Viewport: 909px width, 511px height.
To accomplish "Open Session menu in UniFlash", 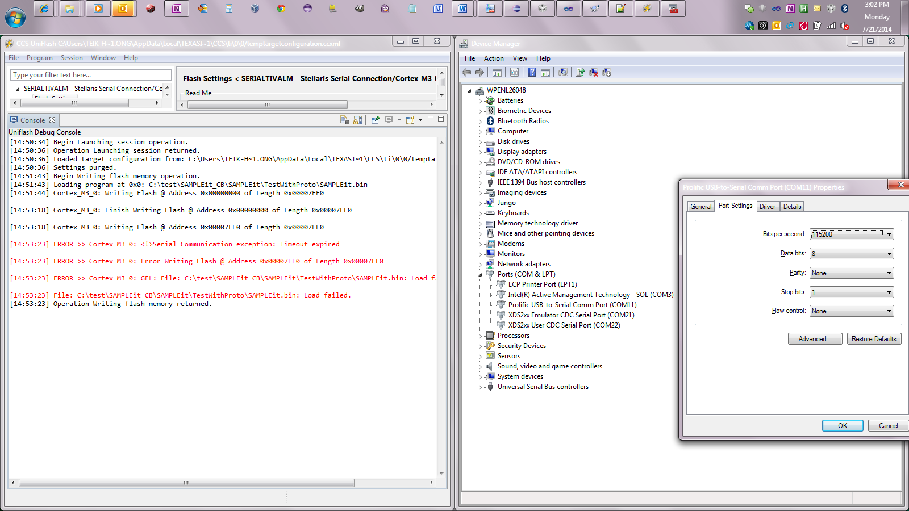I will coord(72,58).
